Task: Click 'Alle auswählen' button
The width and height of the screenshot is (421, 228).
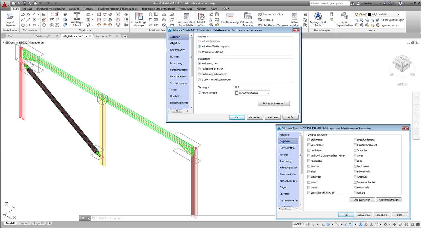Action: click(x=362, y=200)
